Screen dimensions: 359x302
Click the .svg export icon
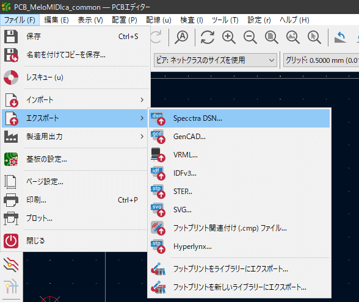coord(158,210)
